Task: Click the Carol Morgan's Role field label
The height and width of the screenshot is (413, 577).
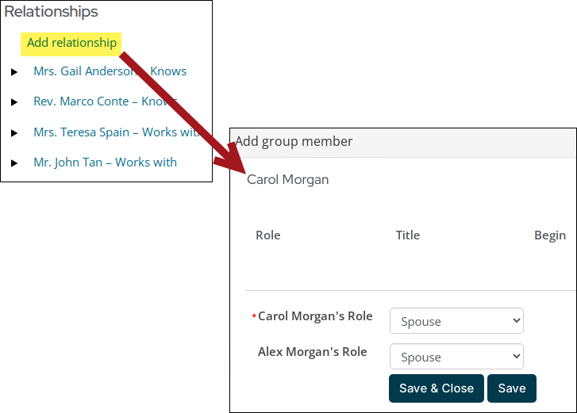Action: tap(315, 316)
